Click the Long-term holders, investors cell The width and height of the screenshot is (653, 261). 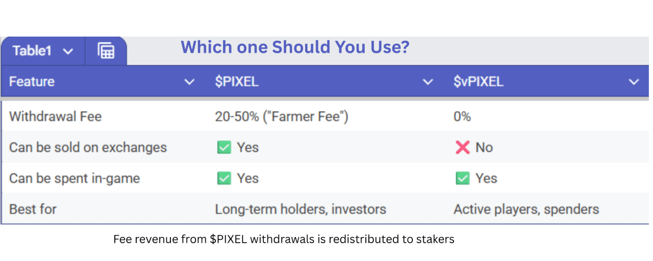point(300,209)
